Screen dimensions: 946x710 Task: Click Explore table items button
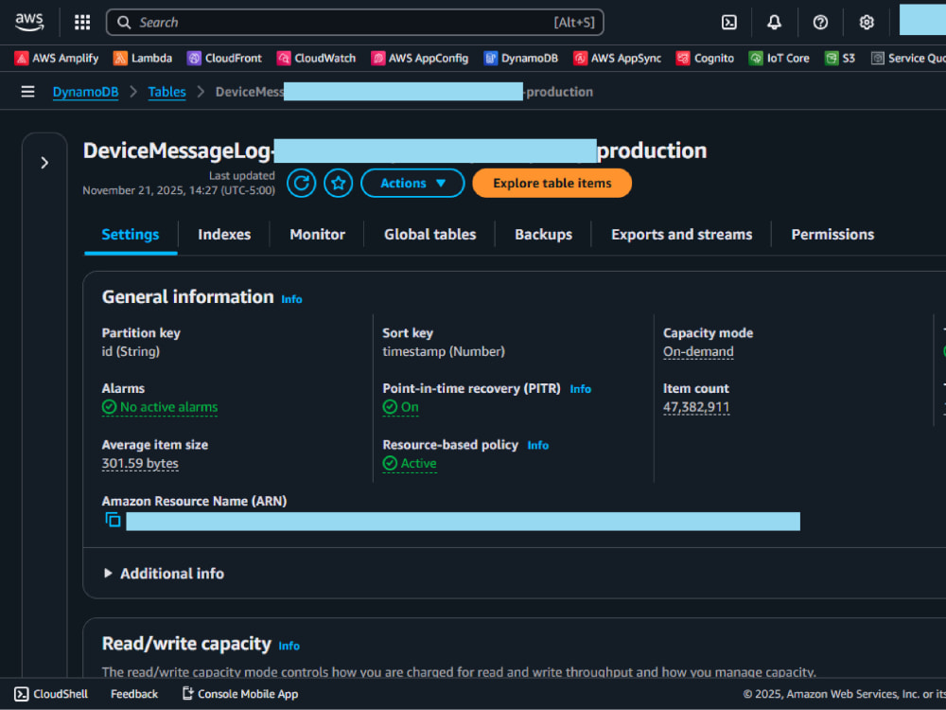(552, 183)
